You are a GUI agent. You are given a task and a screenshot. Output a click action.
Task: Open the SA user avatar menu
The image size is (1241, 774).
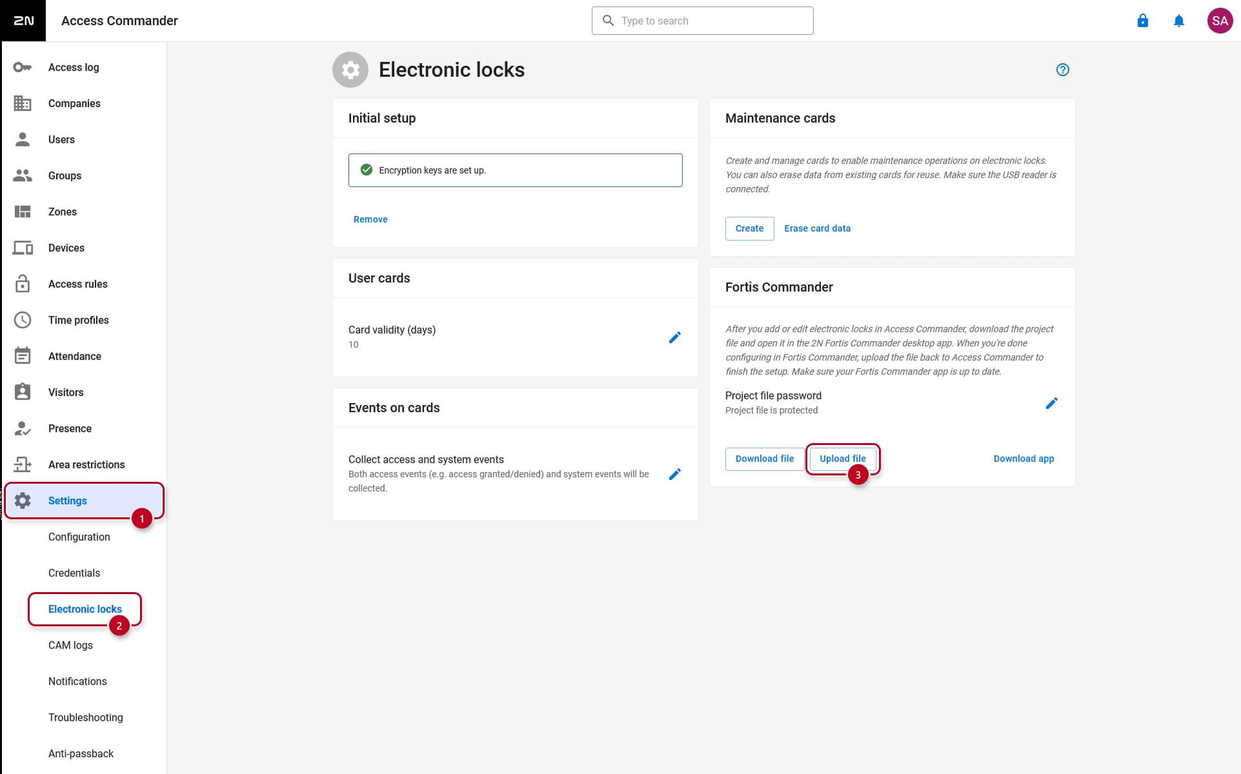click(1220, 21)
